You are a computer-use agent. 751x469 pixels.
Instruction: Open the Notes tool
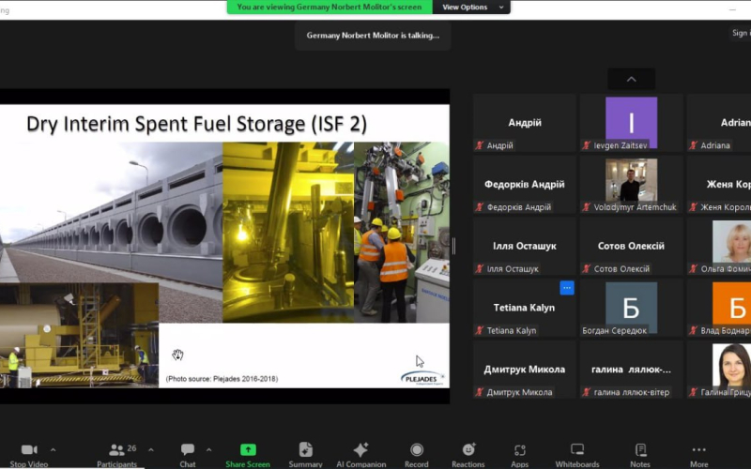(640, 456)
